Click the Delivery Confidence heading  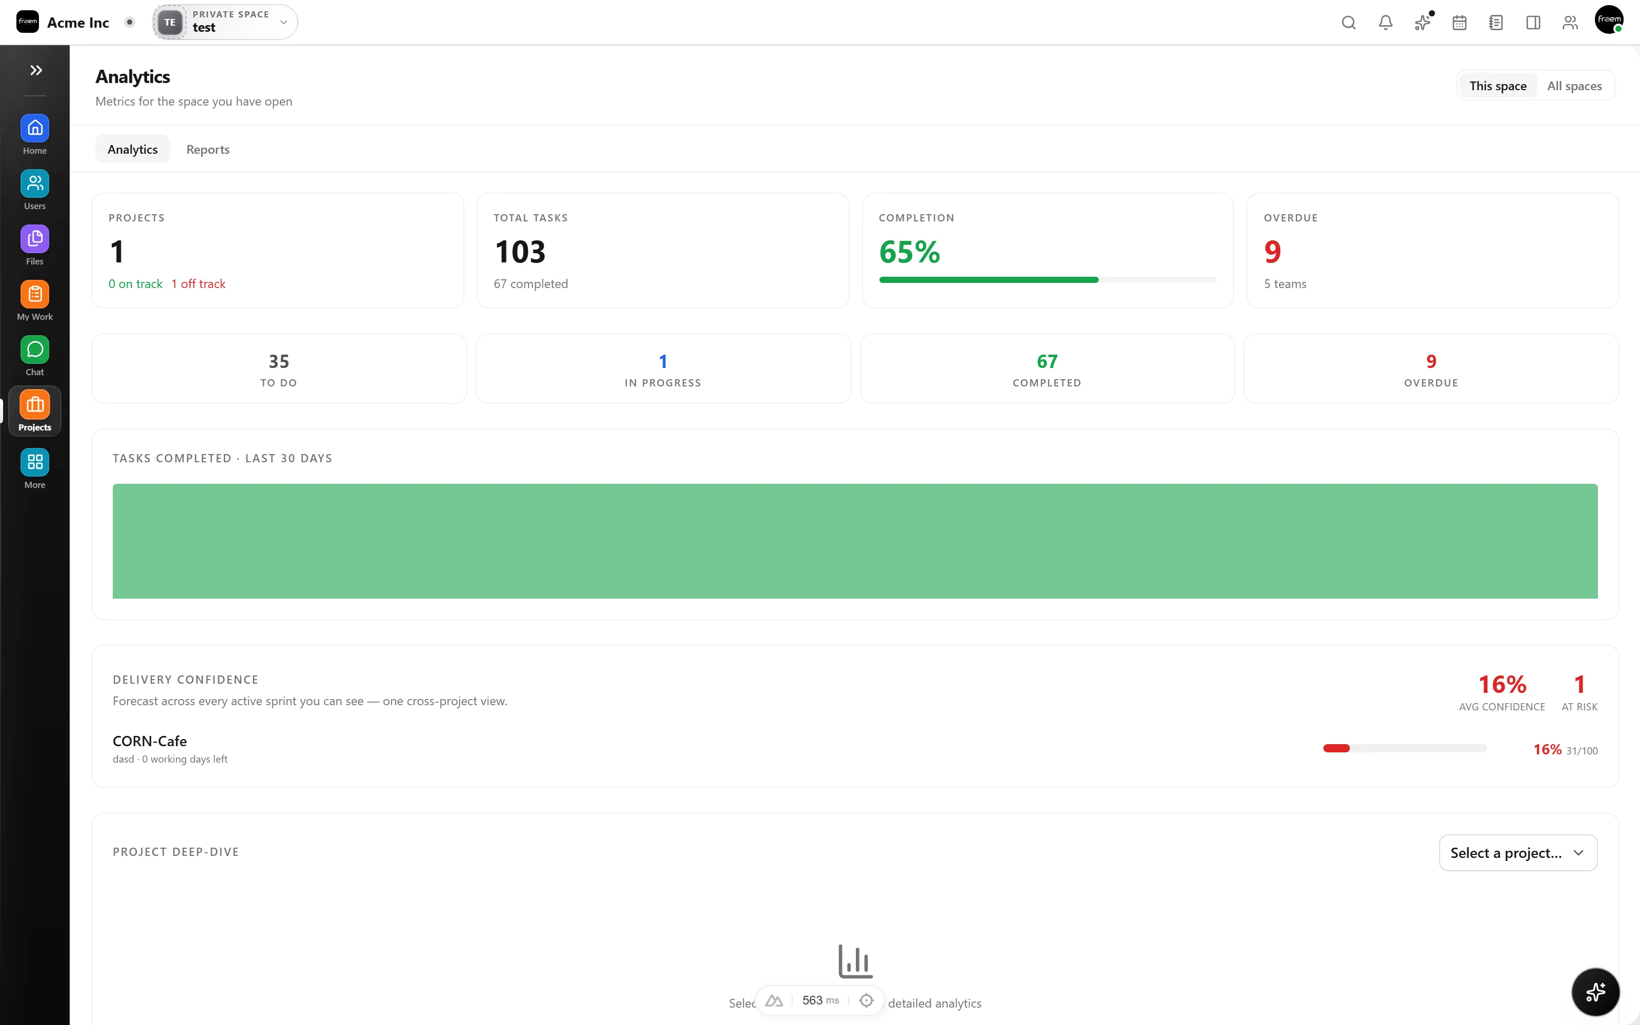pos(186,680)
